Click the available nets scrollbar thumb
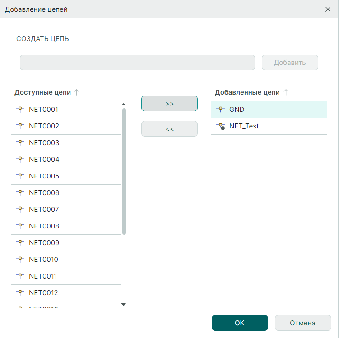The image size is (339, 338). [124, 171]
